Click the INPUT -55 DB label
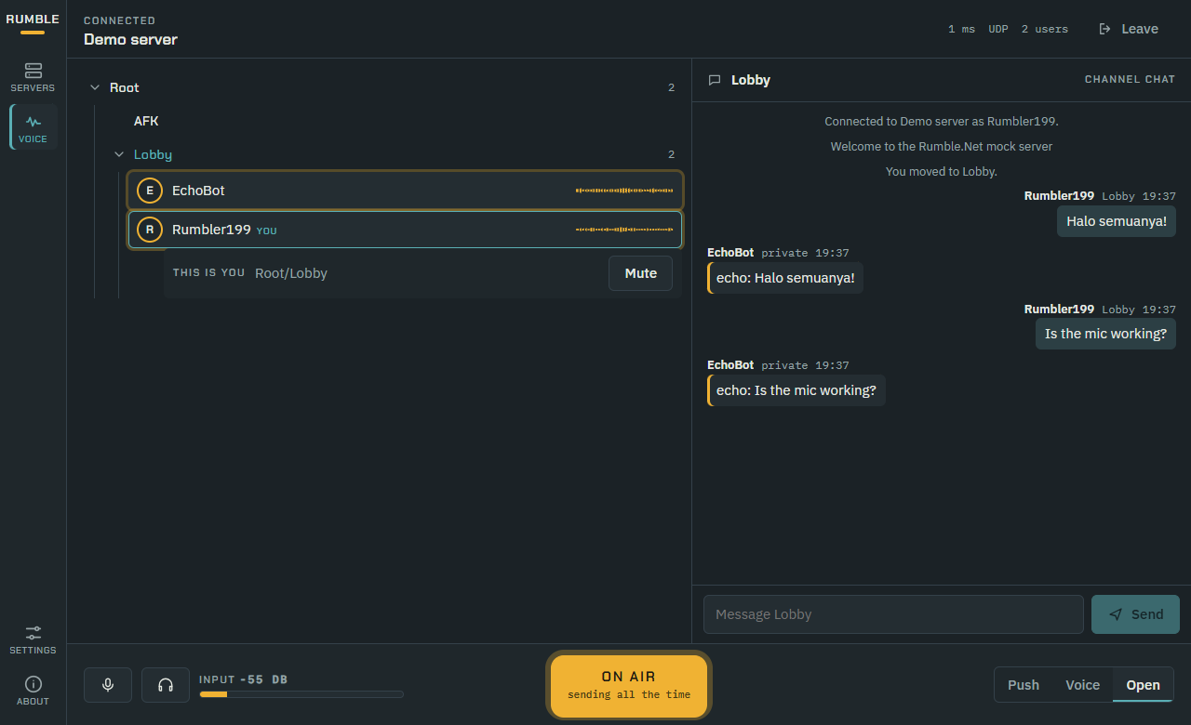The height and width of the screenshot is (725, 1191). click(244, 679)
